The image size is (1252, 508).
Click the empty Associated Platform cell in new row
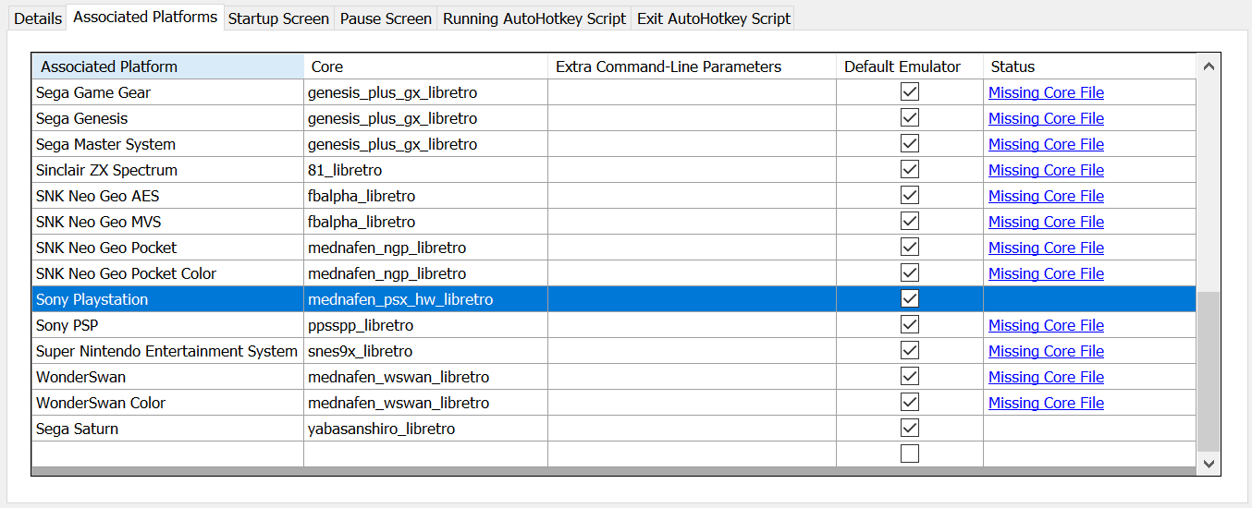tap(167, 454)
